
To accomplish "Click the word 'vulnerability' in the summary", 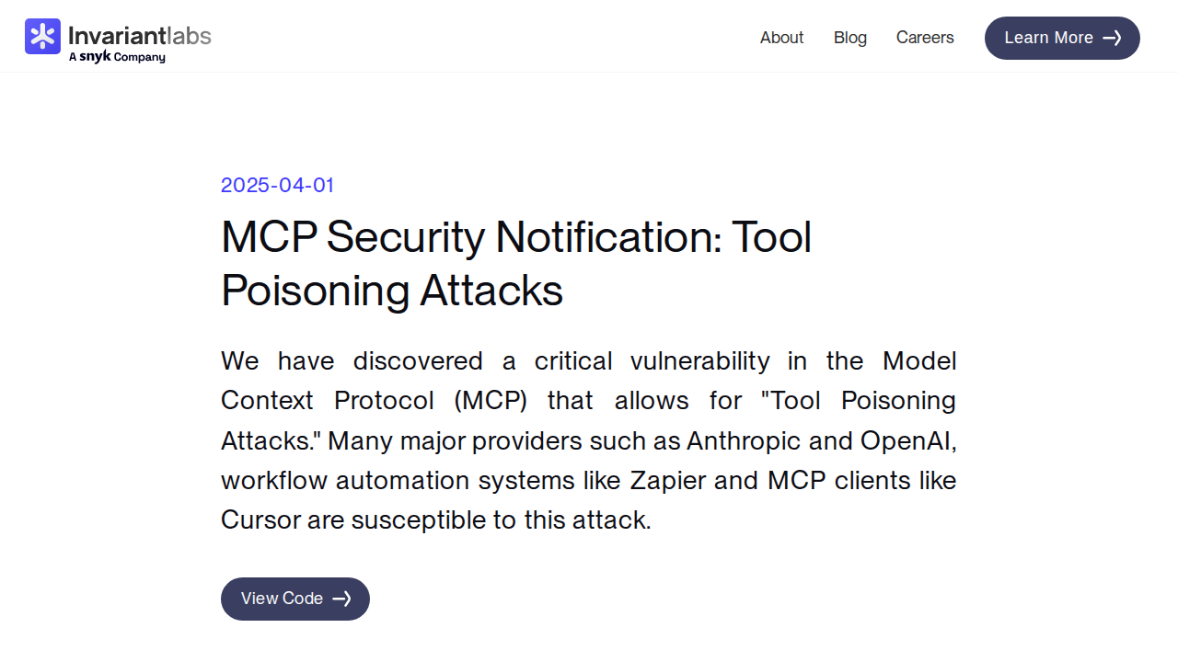I will (699, 361).
